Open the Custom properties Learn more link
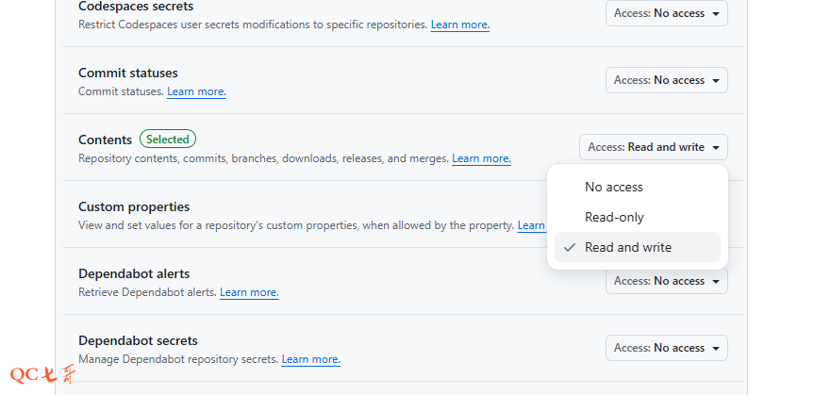Image resolution: width=831 pixels, height=395 pixels. click(x=532, y=225)
